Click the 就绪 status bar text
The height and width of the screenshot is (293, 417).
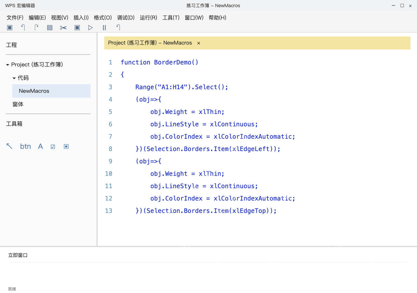coord(12,289)
